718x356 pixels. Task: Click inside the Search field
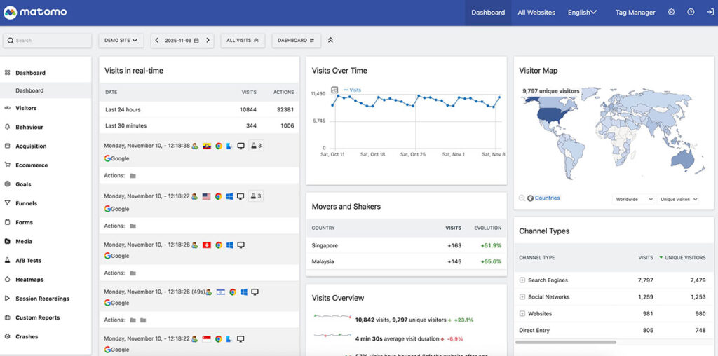(x=47, y=40)
